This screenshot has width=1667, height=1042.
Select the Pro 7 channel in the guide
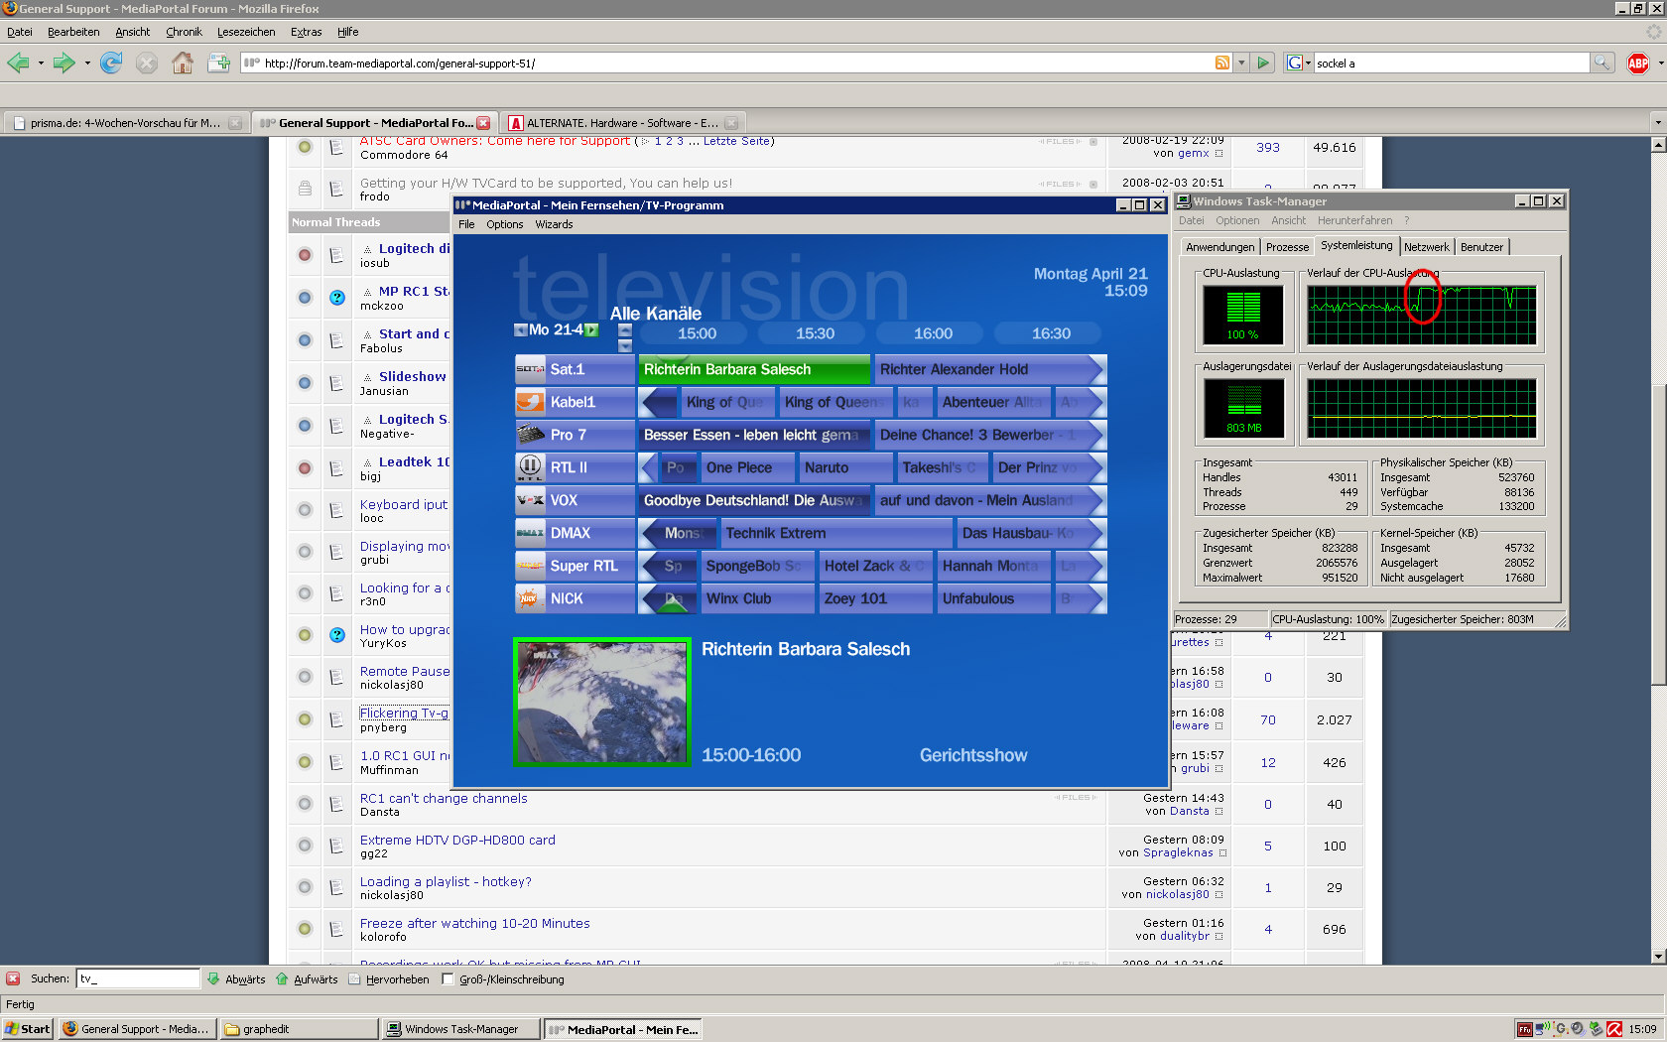pos(575,435)
